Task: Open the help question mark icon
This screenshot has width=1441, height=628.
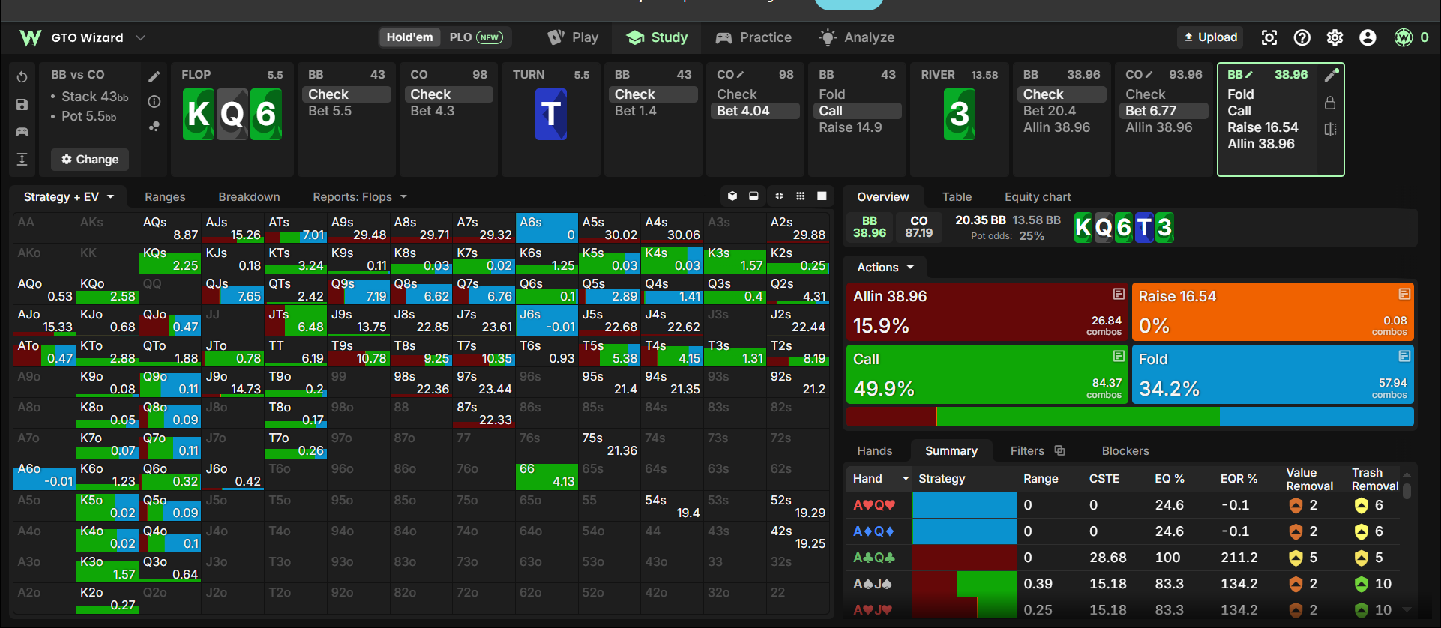Action: coord(1302,37)
